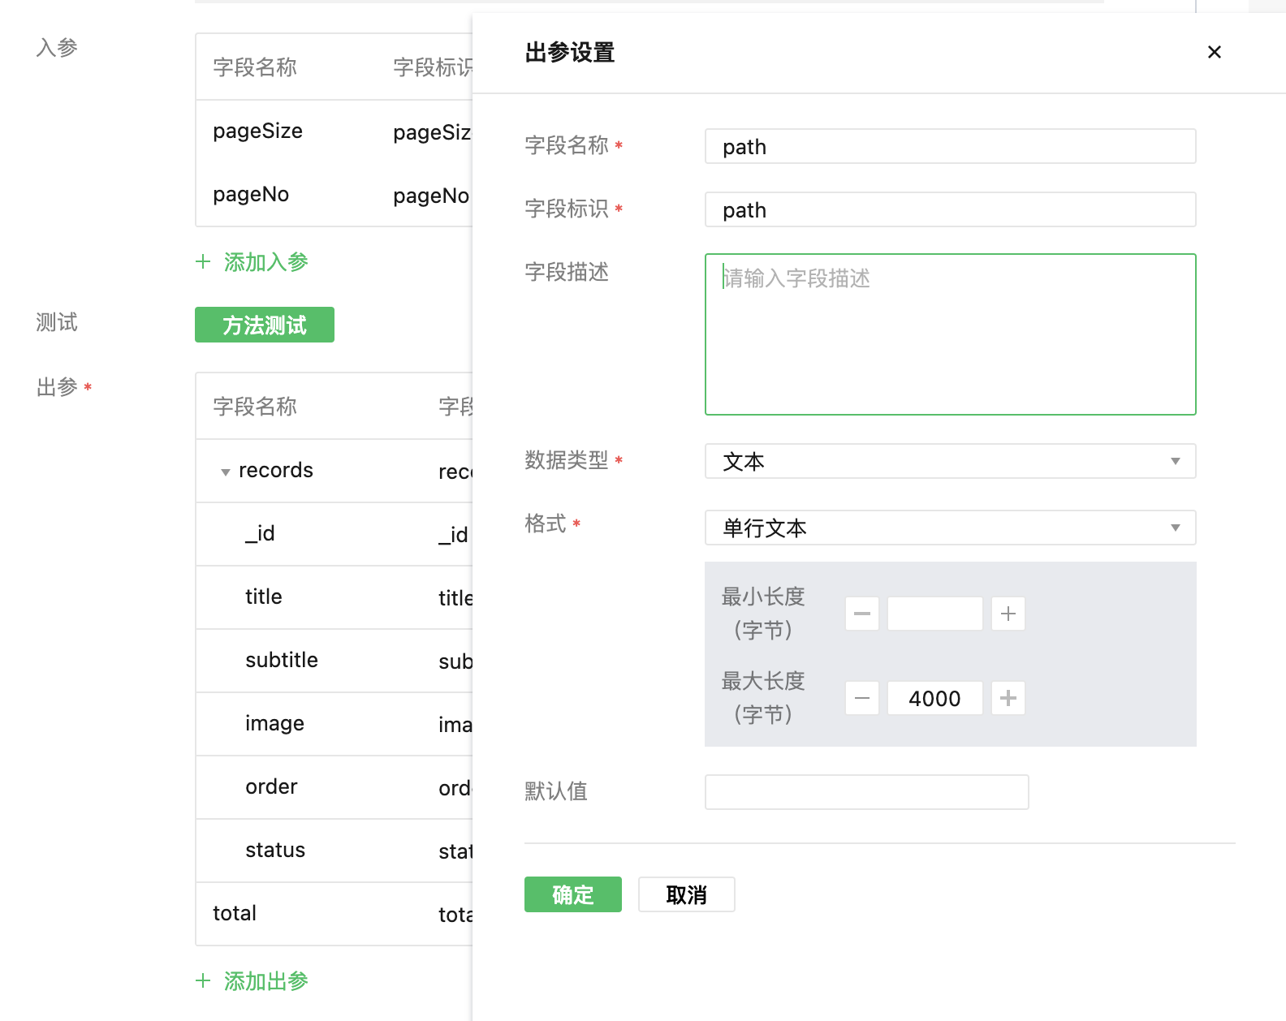The image size is (1286, 1021).
Task: Decrease the 最大长度 value
Action: 862,698
